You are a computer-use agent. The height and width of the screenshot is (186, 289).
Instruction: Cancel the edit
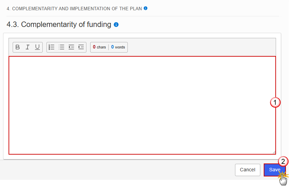tap(248, 170)
